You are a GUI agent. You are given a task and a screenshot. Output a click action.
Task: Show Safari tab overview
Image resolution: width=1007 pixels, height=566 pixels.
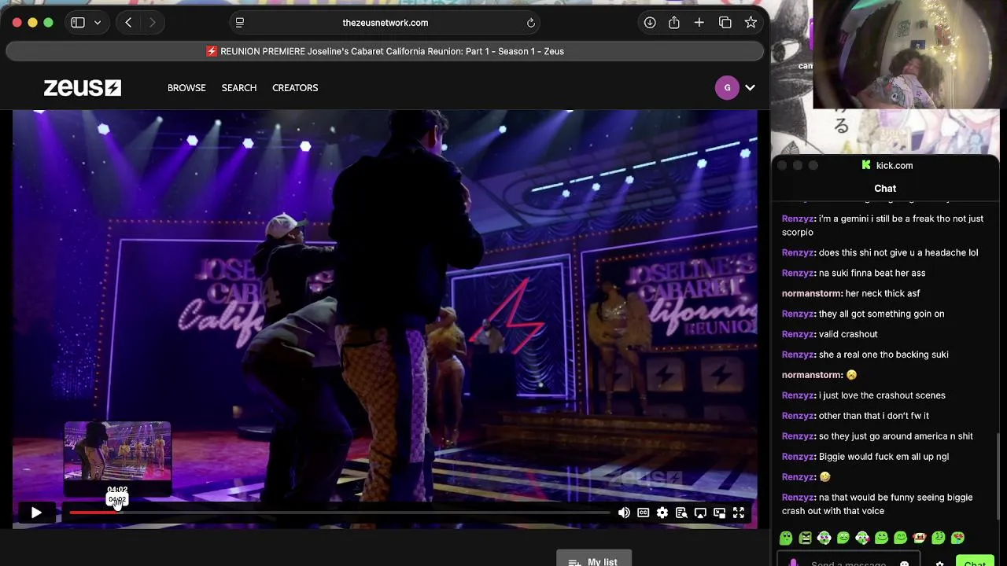click(x=725, y=23)
